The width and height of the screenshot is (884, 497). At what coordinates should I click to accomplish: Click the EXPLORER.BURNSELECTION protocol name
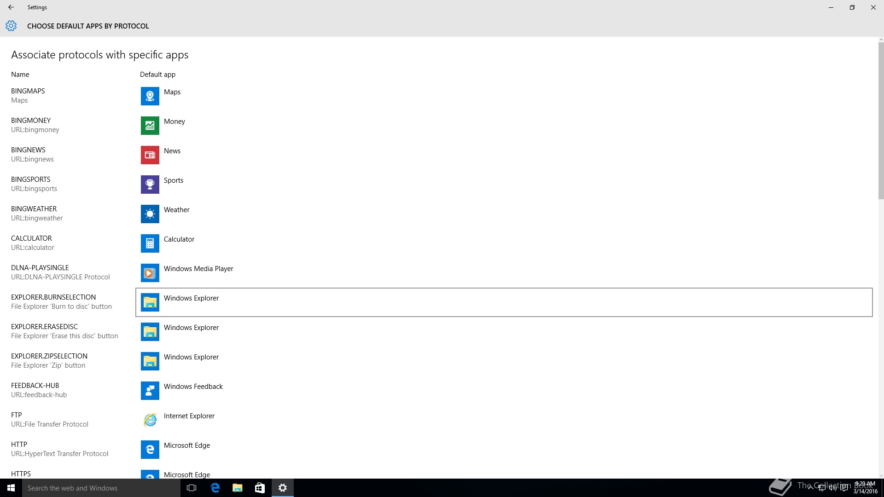(53, 297)
